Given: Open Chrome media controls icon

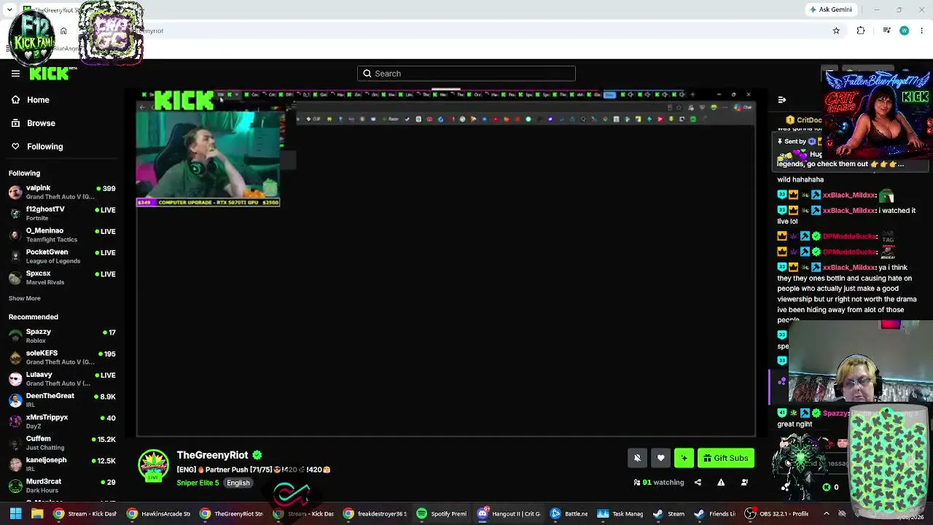Looking at the screenshot, I should (x=886, y=31).
